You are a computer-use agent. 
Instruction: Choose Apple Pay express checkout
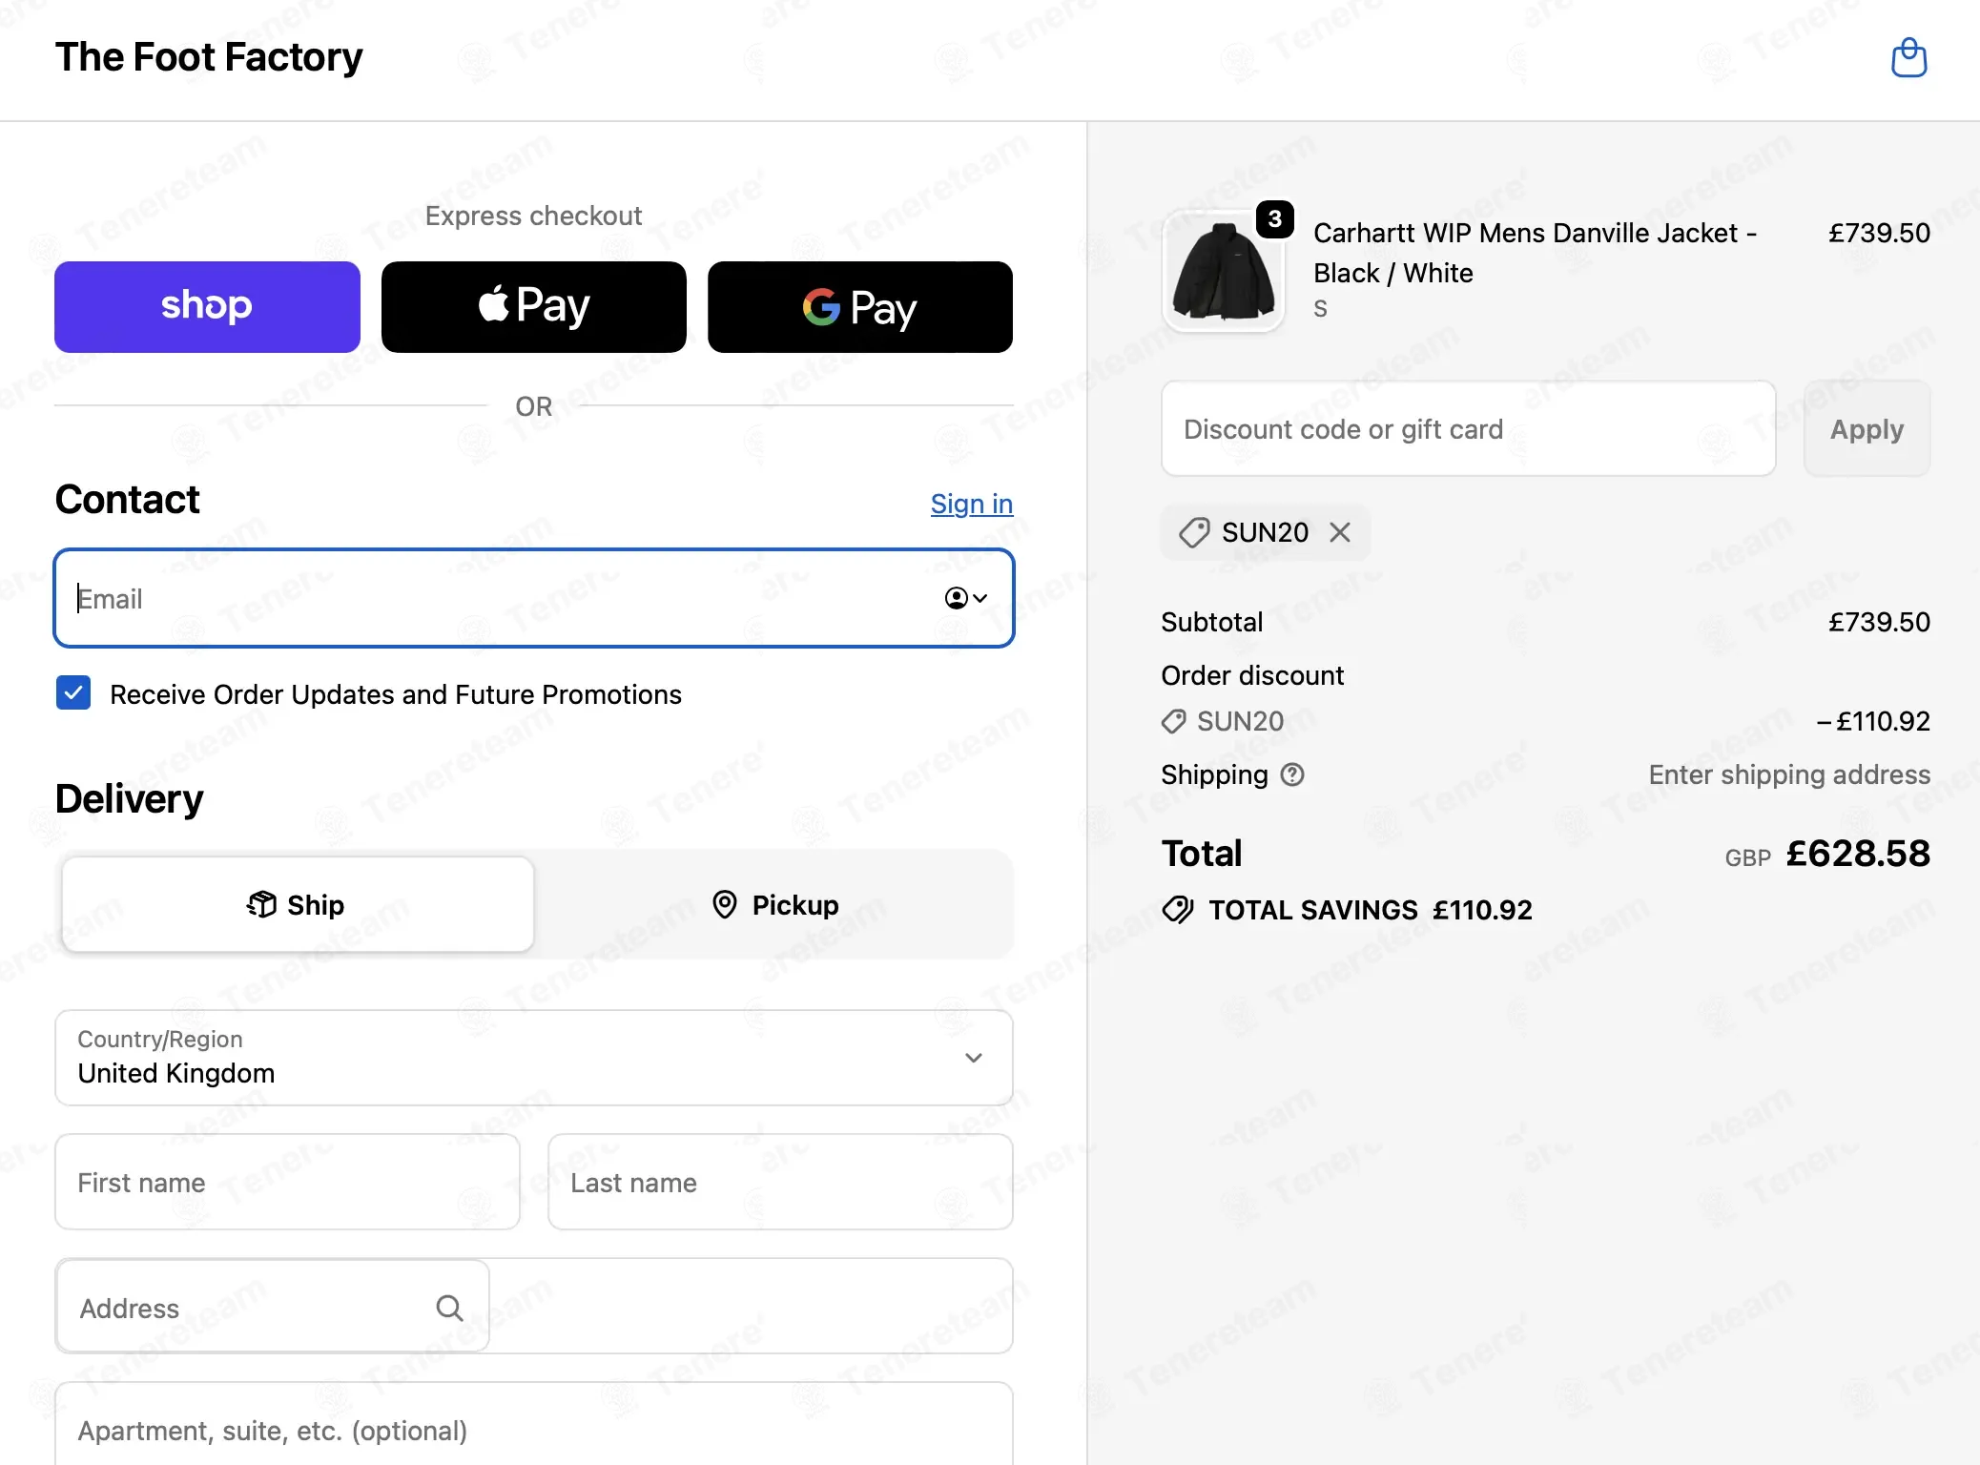point(534,307)
